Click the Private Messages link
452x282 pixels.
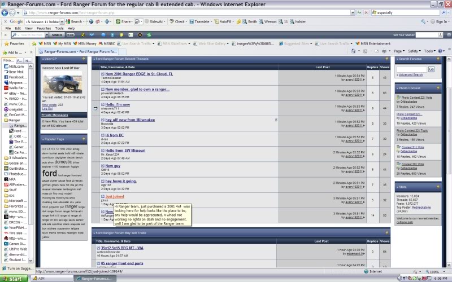55,115
